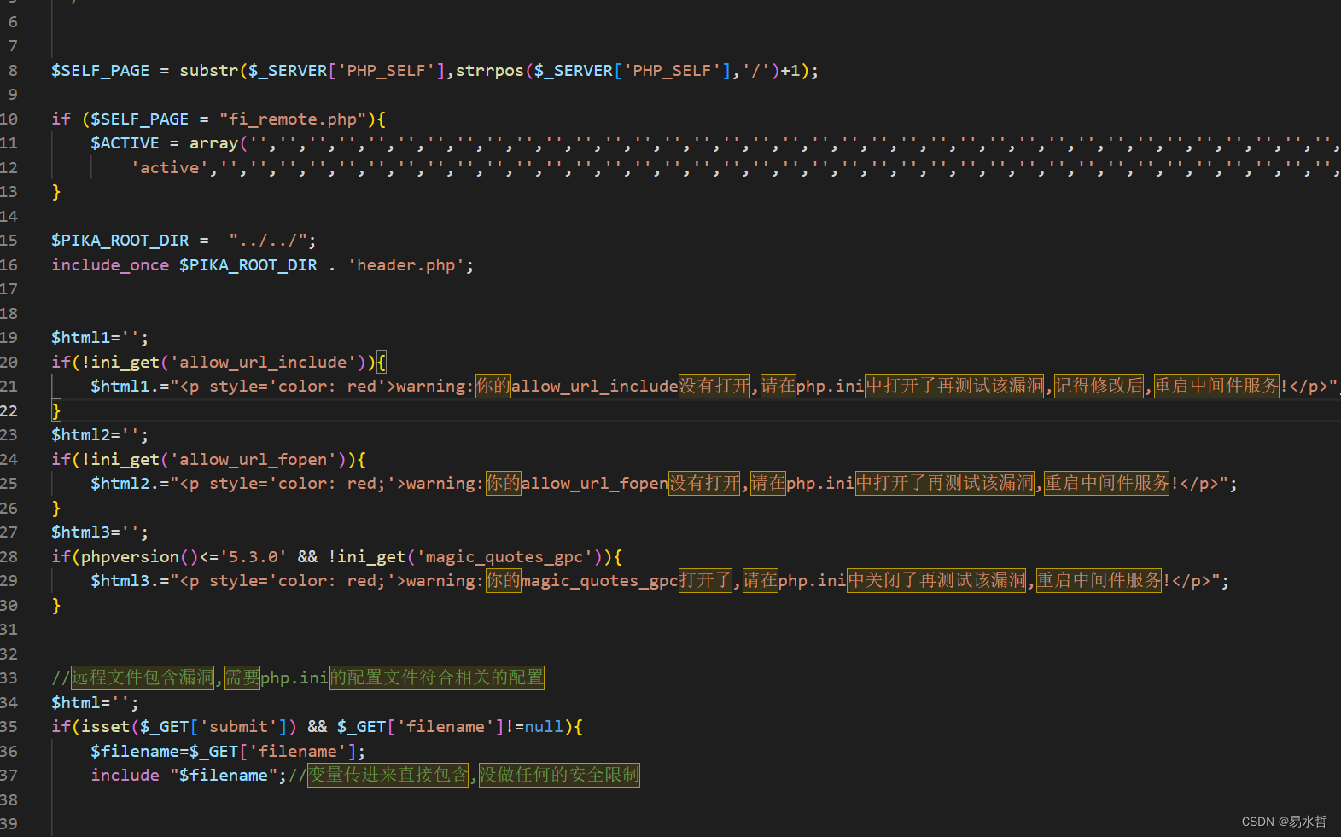Screen dimensions: 1341x837
Task: Click the 'allow_url_fopen' string on line 24
Action: point(254,460)
